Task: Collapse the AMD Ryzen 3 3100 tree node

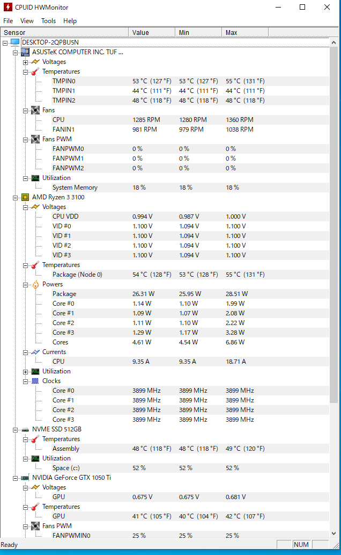Action: tap(16, 197)
